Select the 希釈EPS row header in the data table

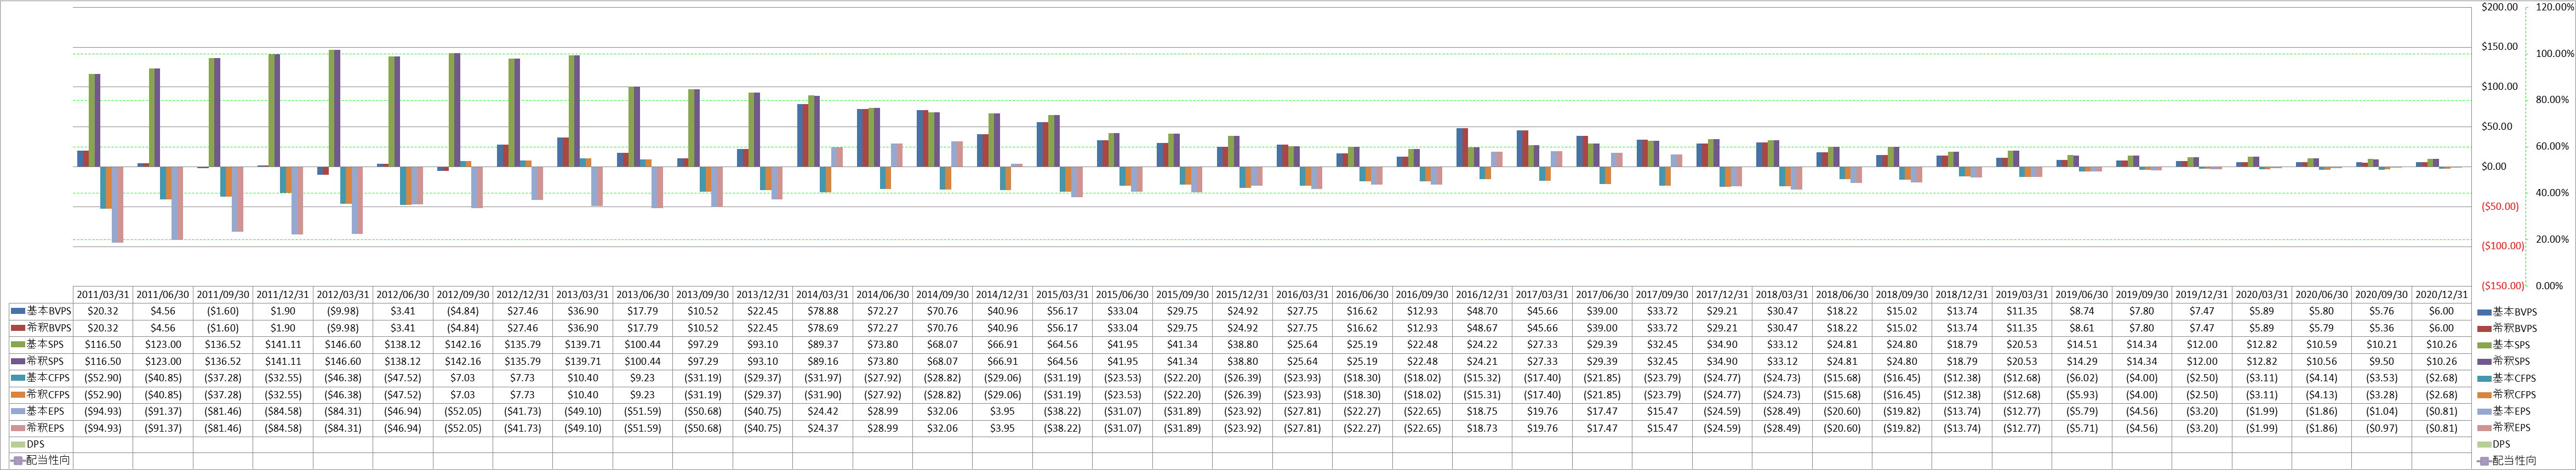click(40, 428)
